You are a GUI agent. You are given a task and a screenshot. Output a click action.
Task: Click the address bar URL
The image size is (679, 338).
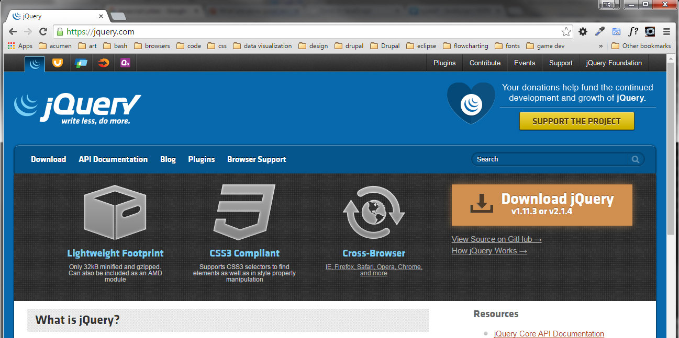coord(101,32)
